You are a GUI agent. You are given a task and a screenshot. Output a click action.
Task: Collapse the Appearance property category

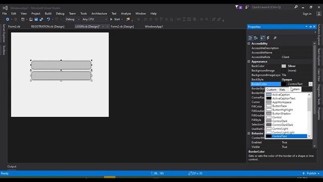249,62
